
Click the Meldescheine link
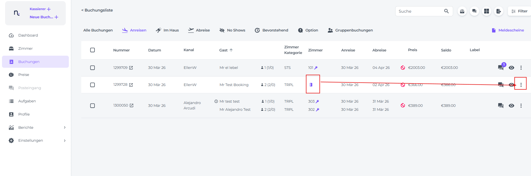point(508,30)
